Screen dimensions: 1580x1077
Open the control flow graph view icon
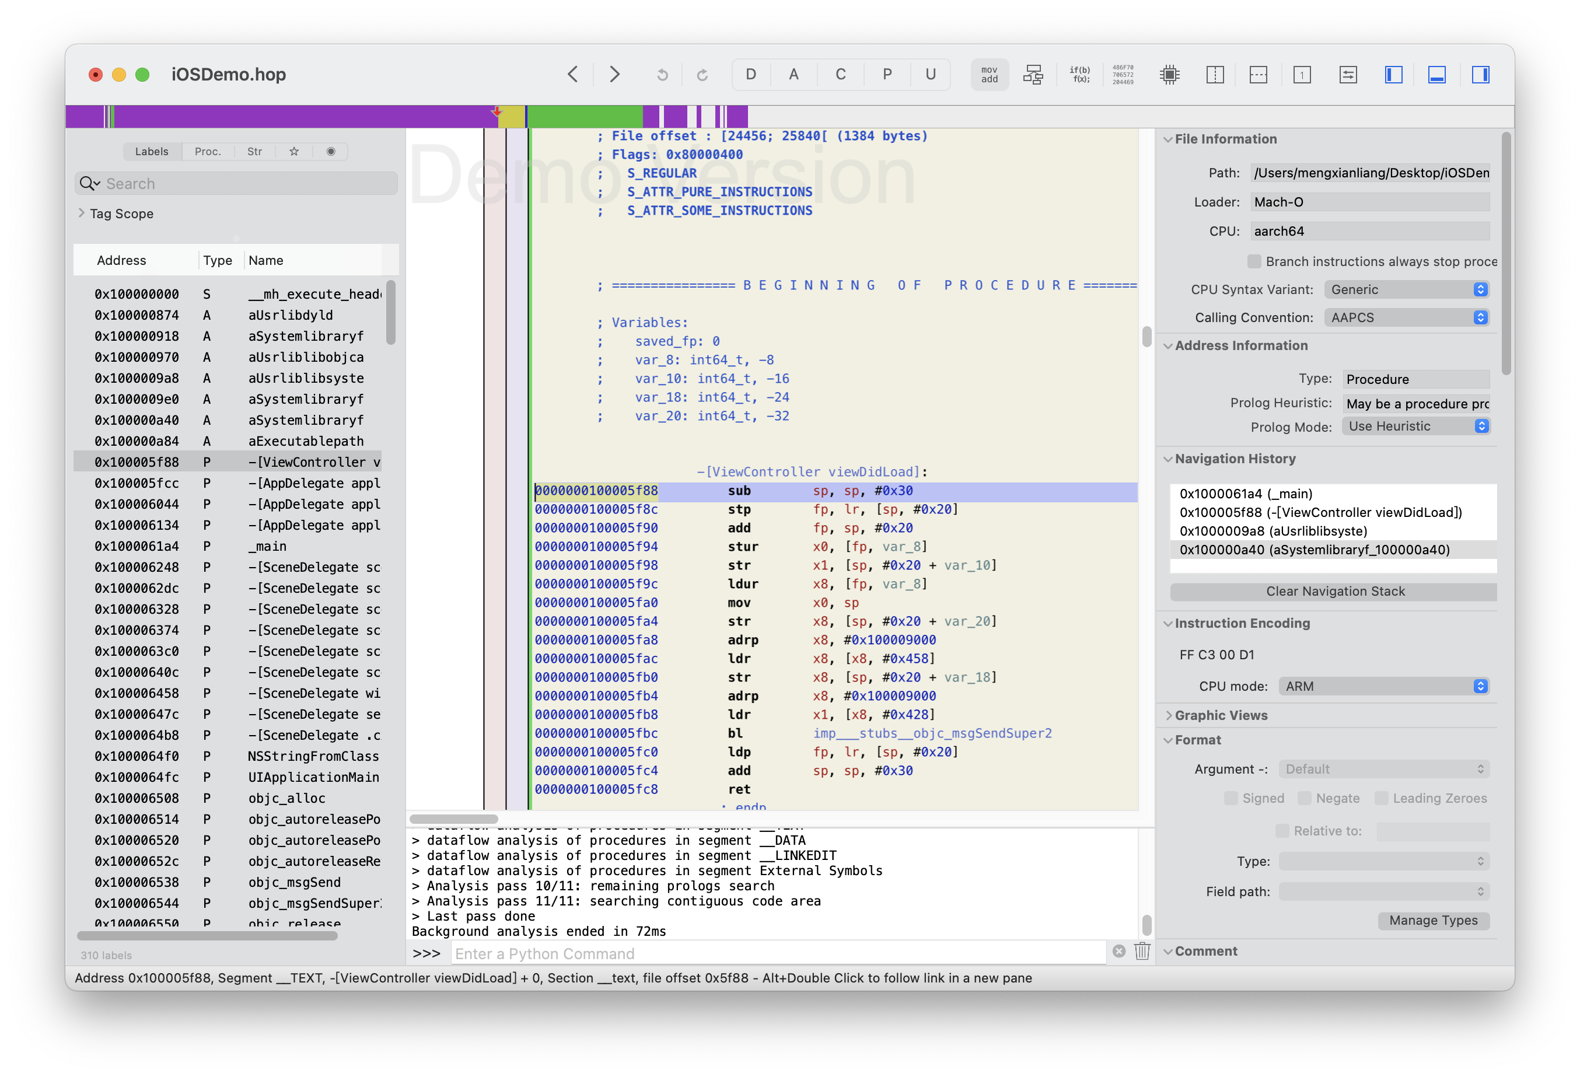coord(1033,74)
